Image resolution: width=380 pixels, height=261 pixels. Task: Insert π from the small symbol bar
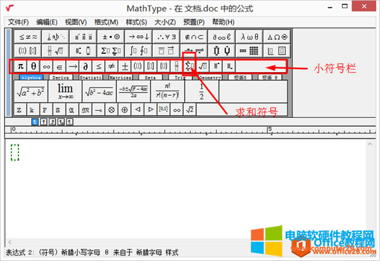coord(21,66)
